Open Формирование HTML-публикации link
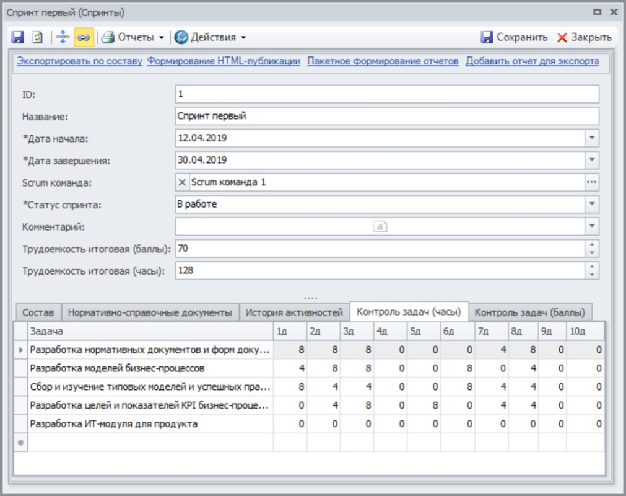The width and height of the screenshot is (626, 496). point(224,61)
